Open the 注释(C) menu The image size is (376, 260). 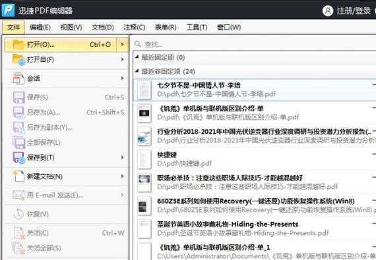tap(134, 27)
